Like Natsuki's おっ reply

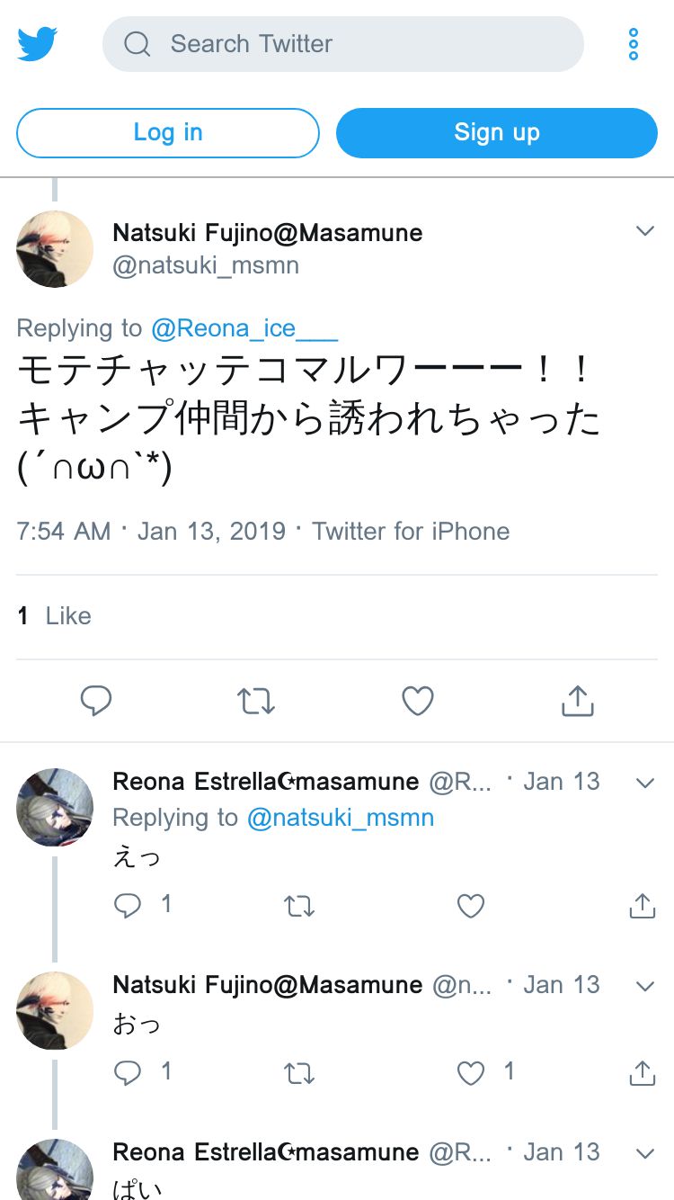tap(471, 1072)
